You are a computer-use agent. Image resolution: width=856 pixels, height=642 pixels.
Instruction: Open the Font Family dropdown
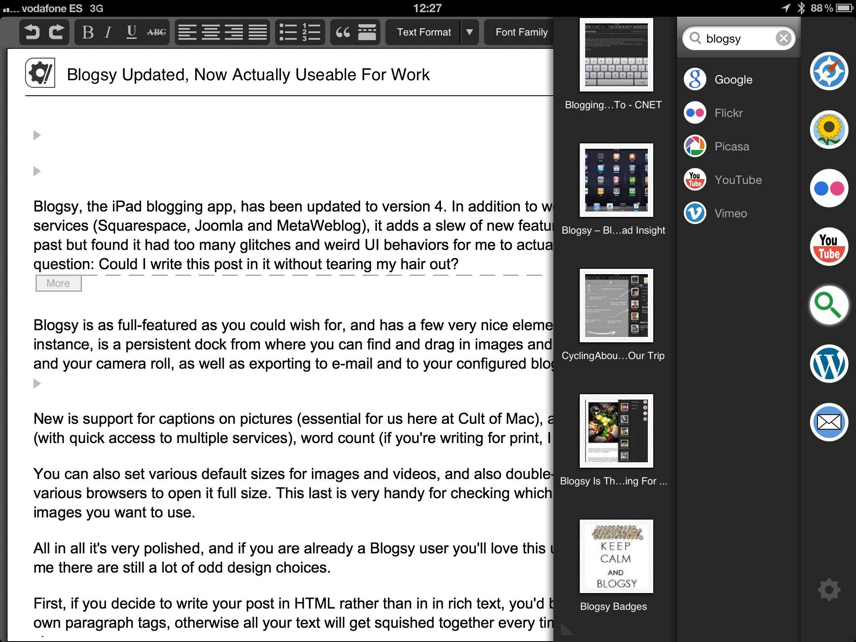[x=521, y=32]
